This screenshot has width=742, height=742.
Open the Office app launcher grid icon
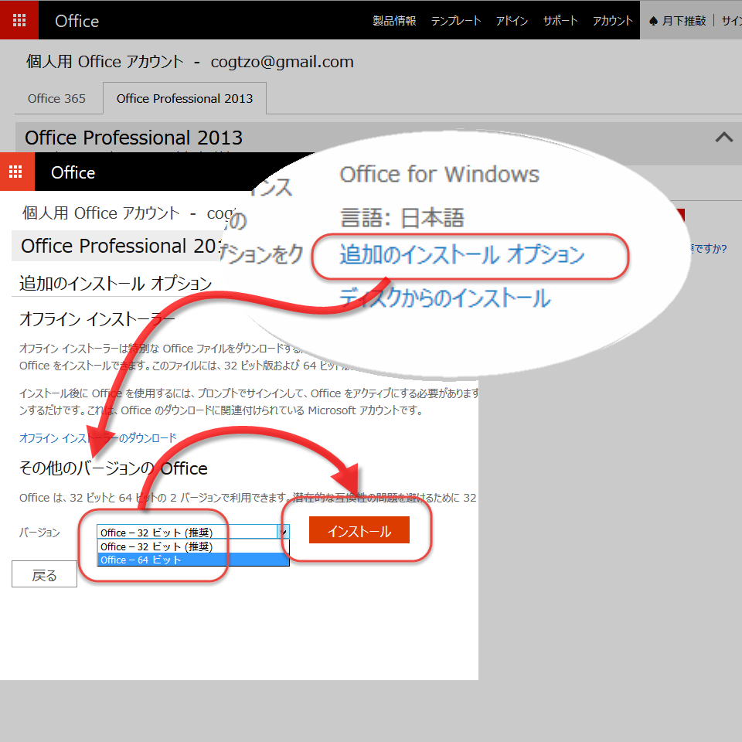[19, 20]
